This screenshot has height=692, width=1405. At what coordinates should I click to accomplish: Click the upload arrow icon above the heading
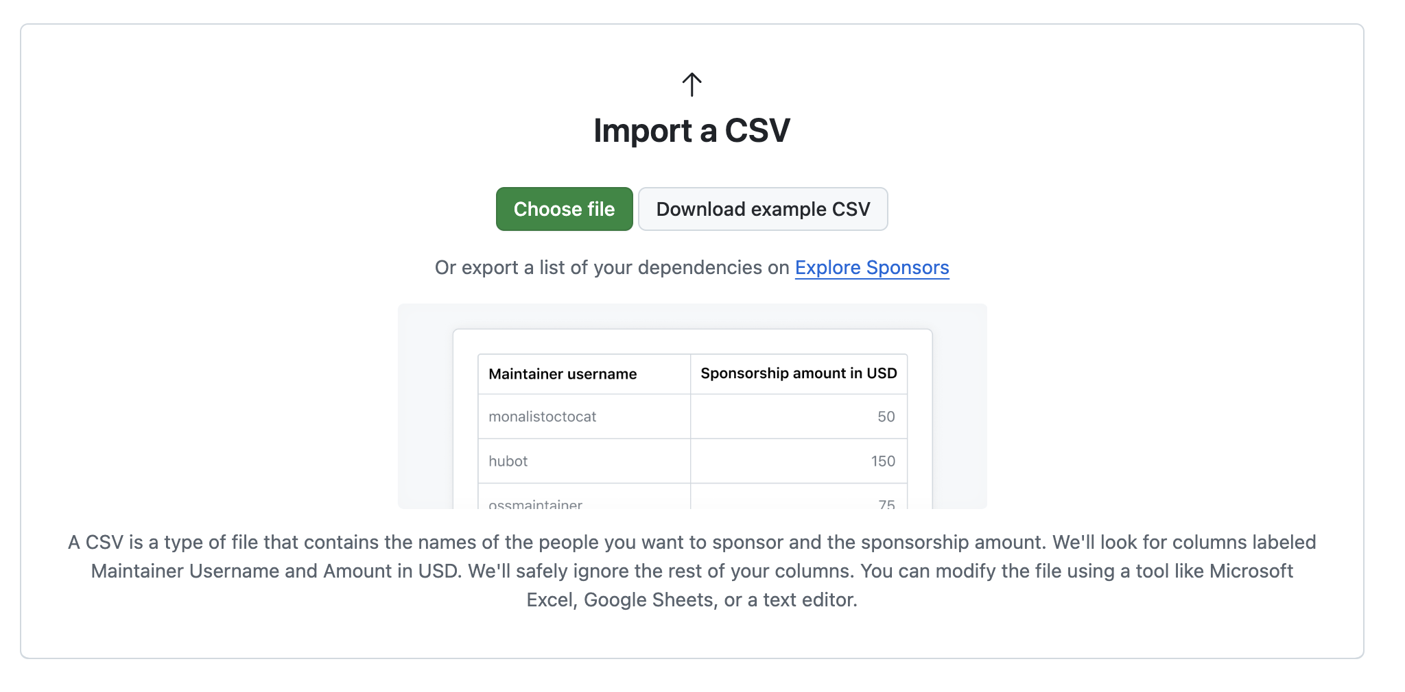(x=692, y=85)
